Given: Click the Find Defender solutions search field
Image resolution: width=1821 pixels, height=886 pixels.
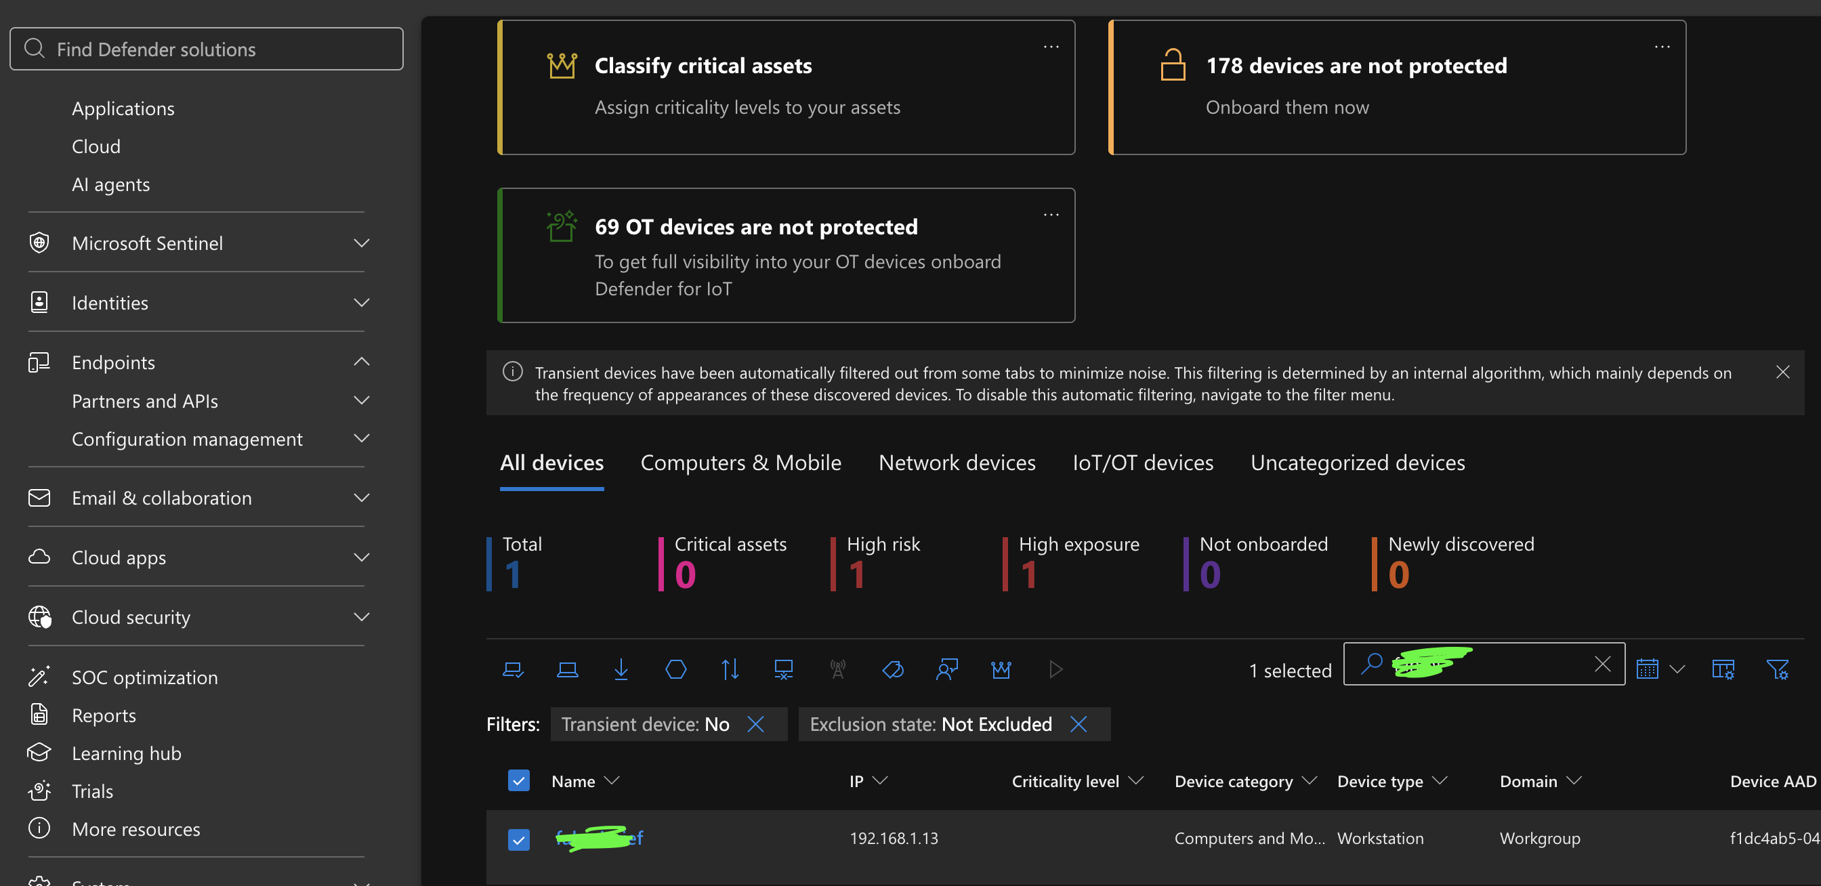Looking at the screenshot, I should tap(207, 49).
